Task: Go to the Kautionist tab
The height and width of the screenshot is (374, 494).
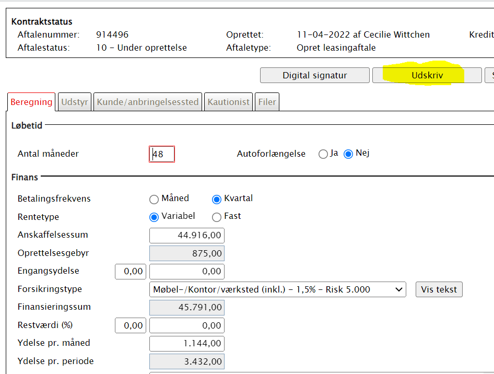Action: [x=228, y=102]
